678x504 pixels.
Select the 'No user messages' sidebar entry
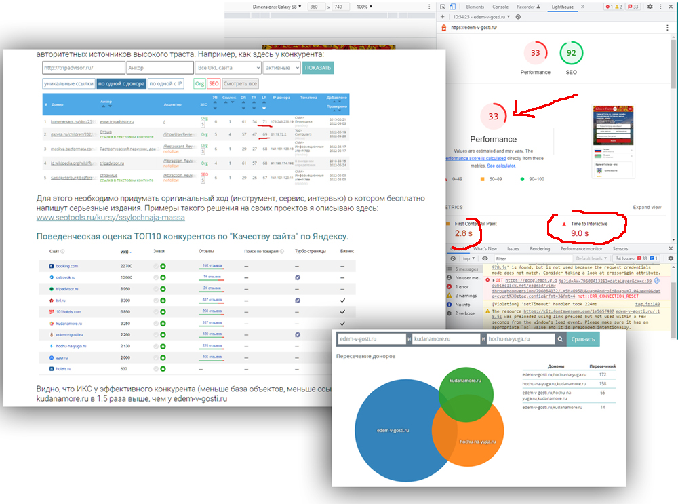(x=464, y=277)
